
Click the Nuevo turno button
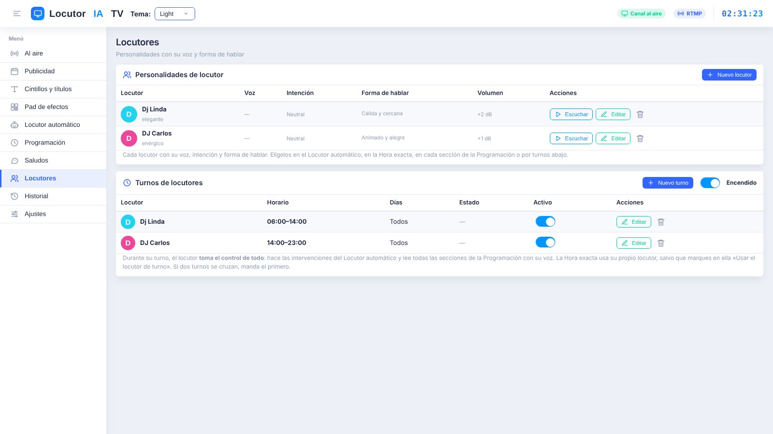coord(668,183)
